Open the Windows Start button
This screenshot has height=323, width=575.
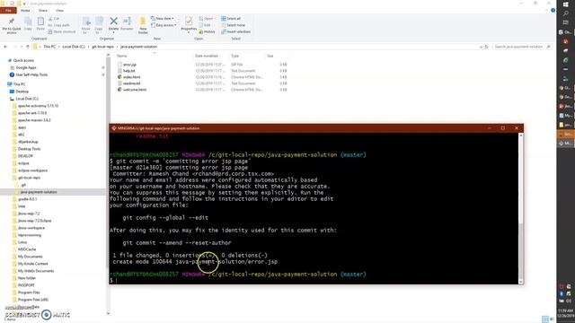tap(566, 4)
